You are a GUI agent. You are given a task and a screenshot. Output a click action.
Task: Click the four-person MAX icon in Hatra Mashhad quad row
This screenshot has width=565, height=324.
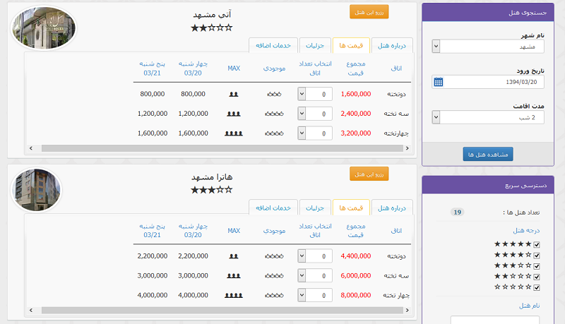click(234, 296)
